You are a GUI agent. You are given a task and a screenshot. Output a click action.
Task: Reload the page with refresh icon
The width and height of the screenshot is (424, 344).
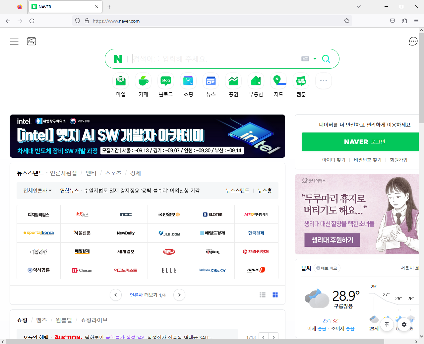tap(32, 21)
